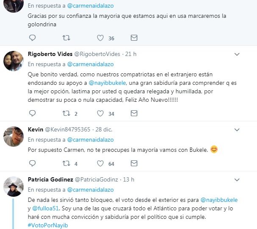Reply to the golondrina tweet at top
257x229 pixels.
(32, 38)
